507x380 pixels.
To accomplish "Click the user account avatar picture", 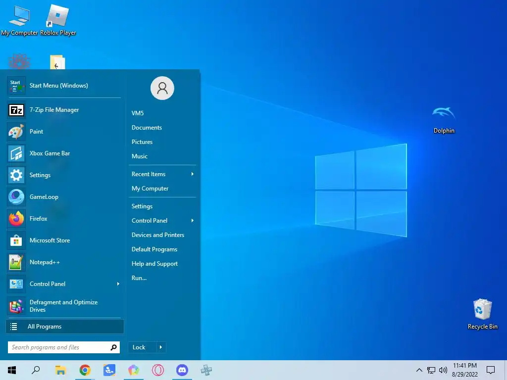I will (x=162, y=88).
